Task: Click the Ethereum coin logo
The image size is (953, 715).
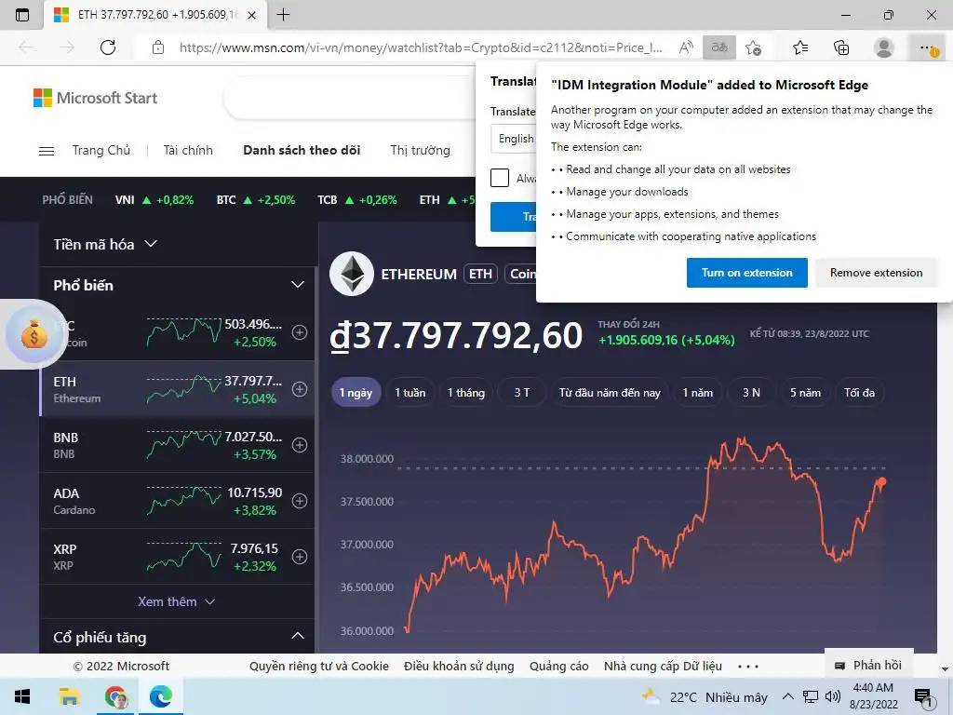Action: click(x=351, y=275)
